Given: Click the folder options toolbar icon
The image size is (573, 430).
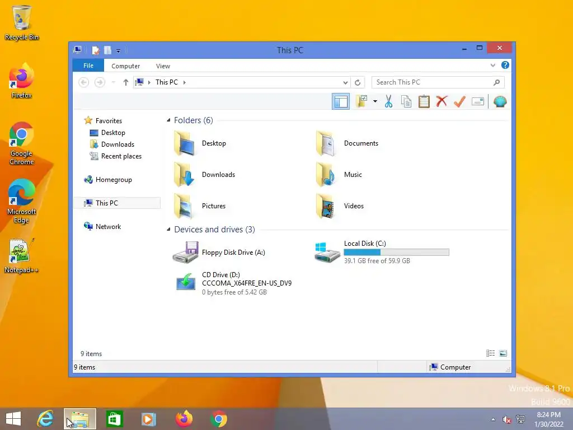Looking at the screenshot, I should (362, 101).
